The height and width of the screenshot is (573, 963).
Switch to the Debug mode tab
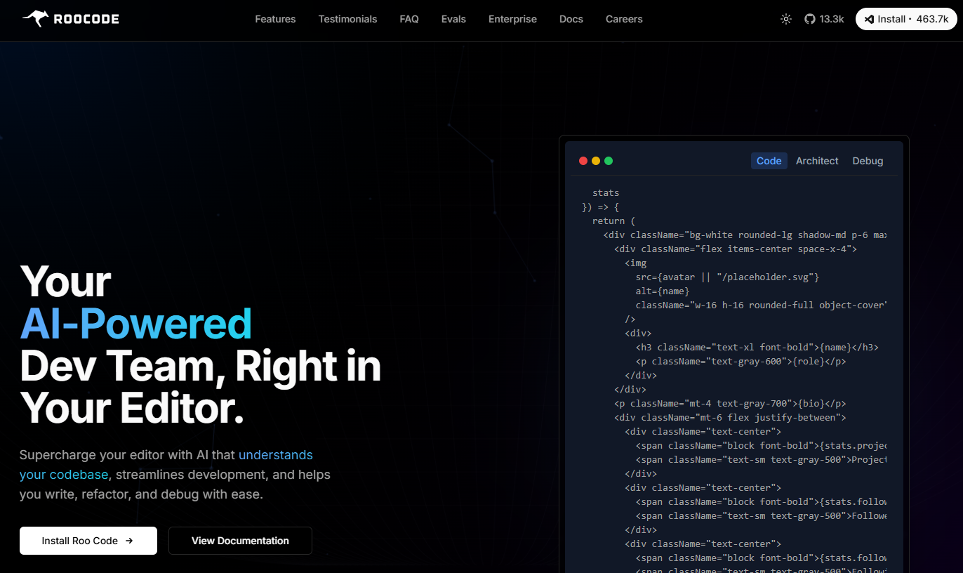868,161
